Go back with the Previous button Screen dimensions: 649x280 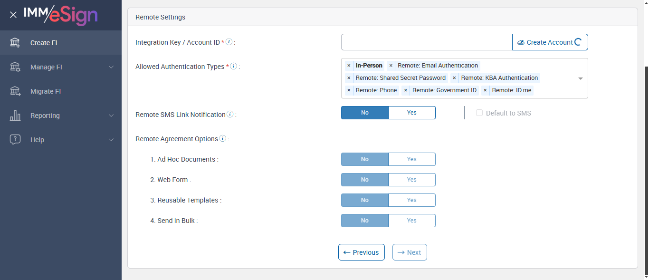[x=361, y=252]
